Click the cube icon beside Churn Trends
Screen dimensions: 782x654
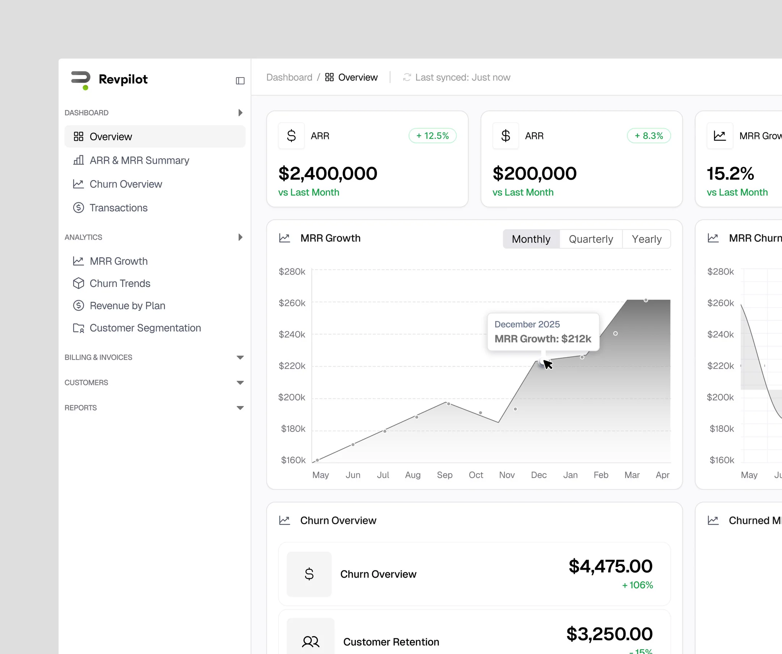(78, 283)
